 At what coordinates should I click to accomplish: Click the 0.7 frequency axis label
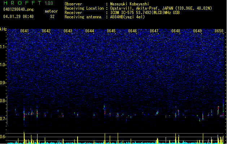pos(3,119)
